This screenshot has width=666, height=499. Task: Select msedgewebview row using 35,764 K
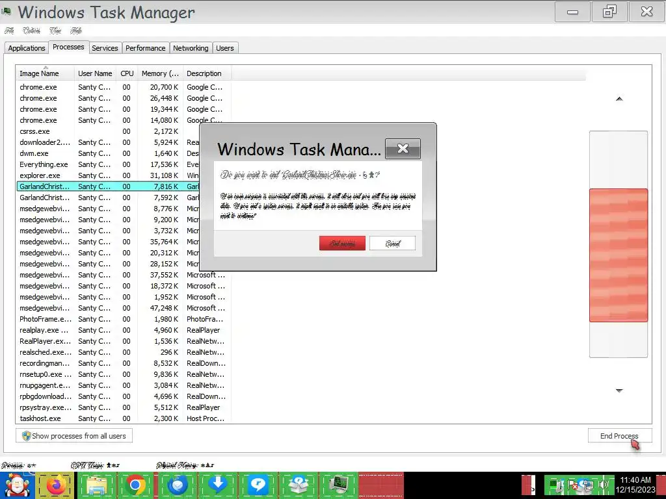pyautogui.click(x=108, y=242)
